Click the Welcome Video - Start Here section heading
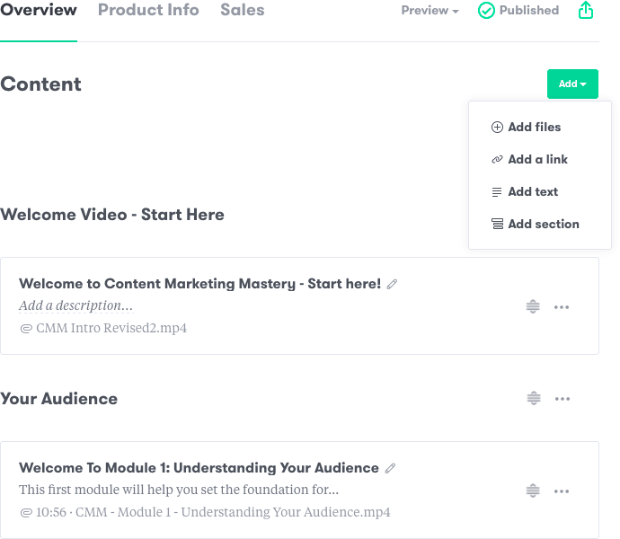620x539 pixels. click(112, 215)
